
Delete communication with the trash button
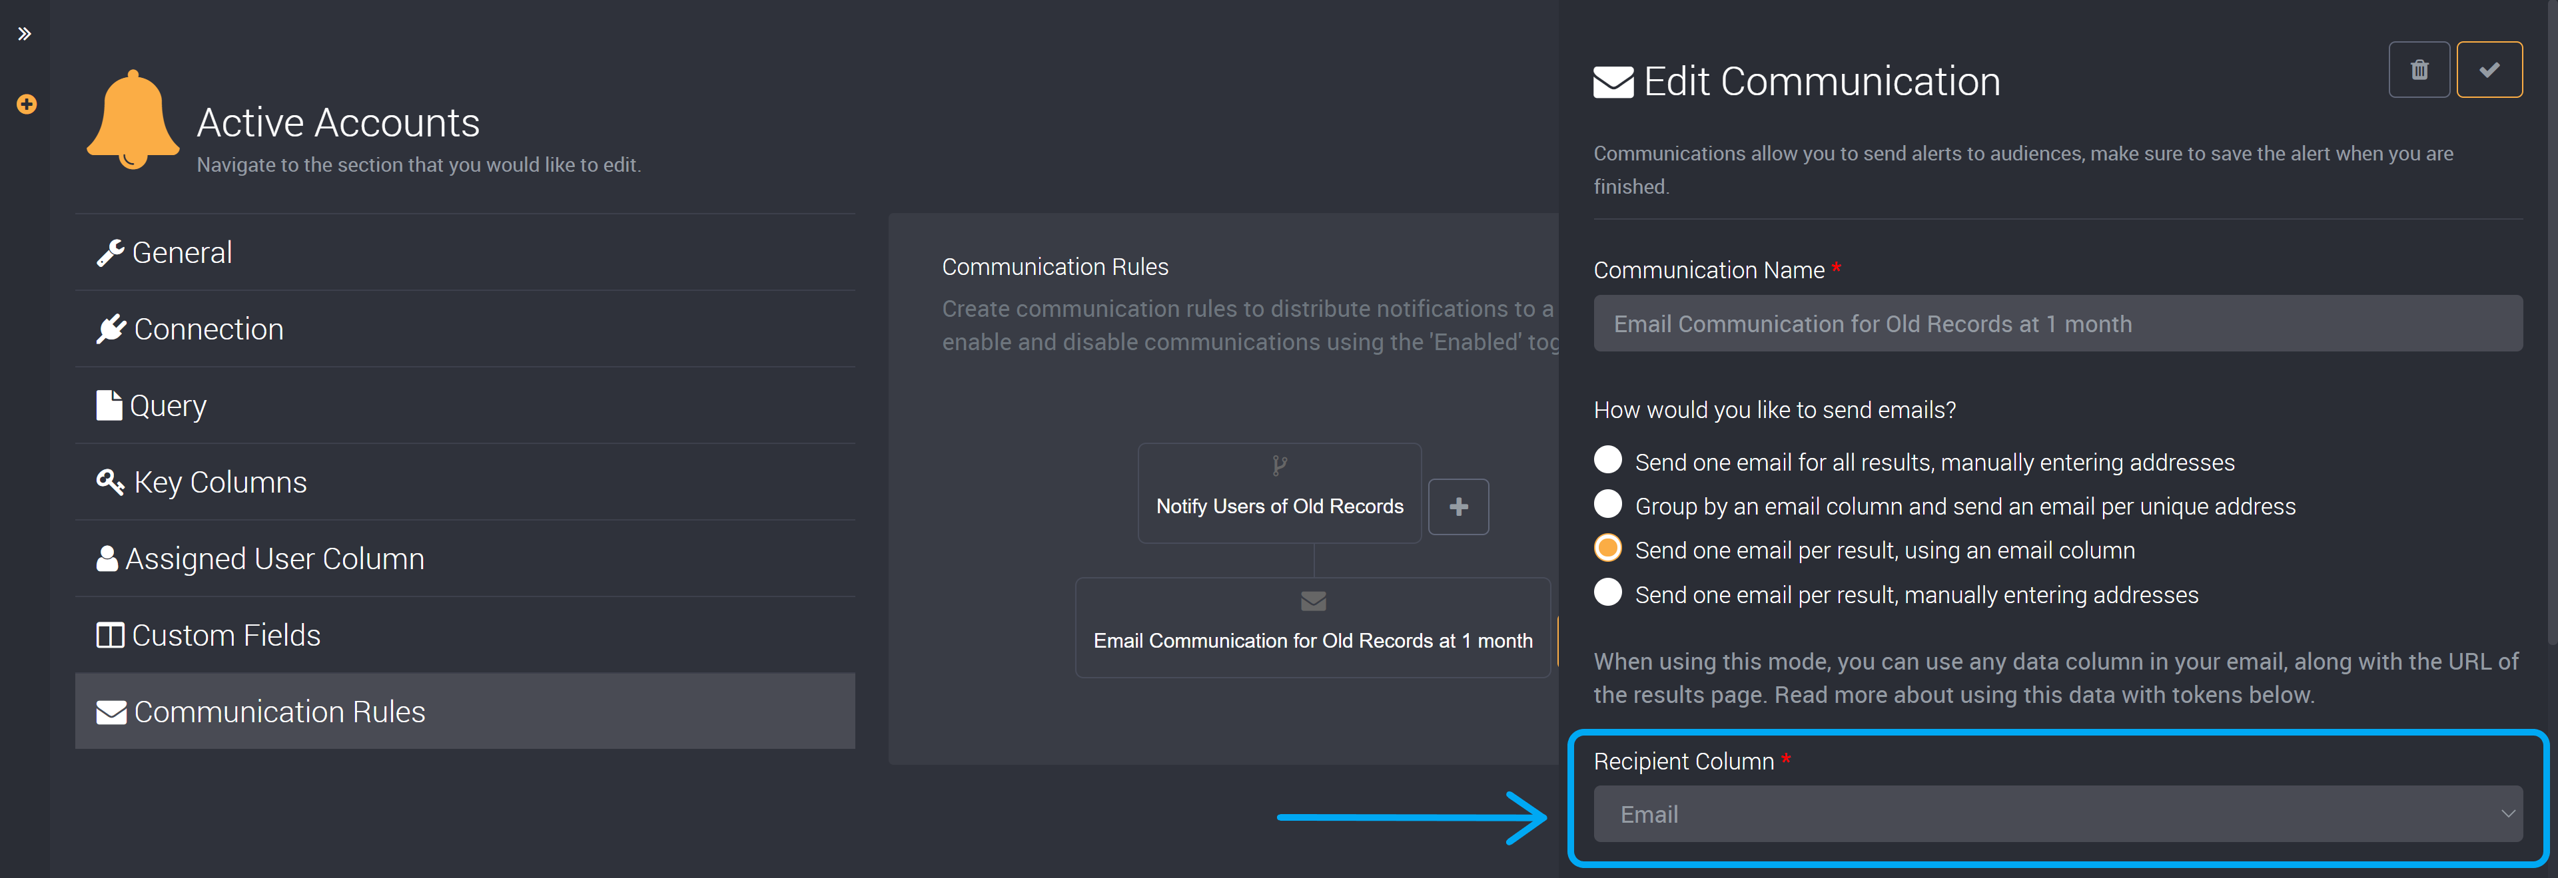[x=2419, y=69]
